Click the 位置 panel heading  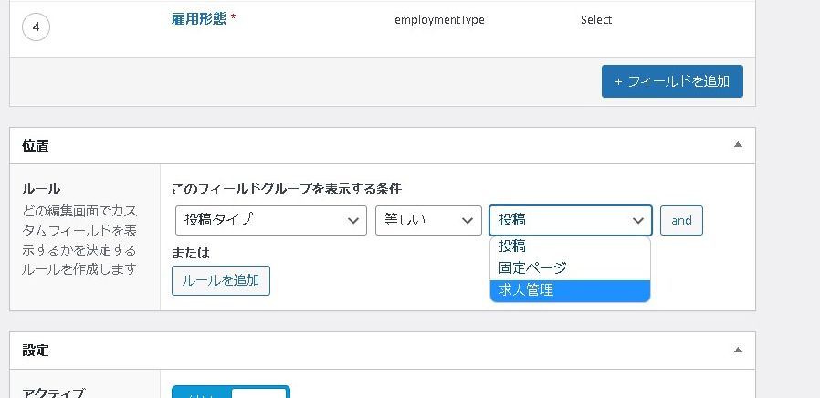(x=36, y=145)
